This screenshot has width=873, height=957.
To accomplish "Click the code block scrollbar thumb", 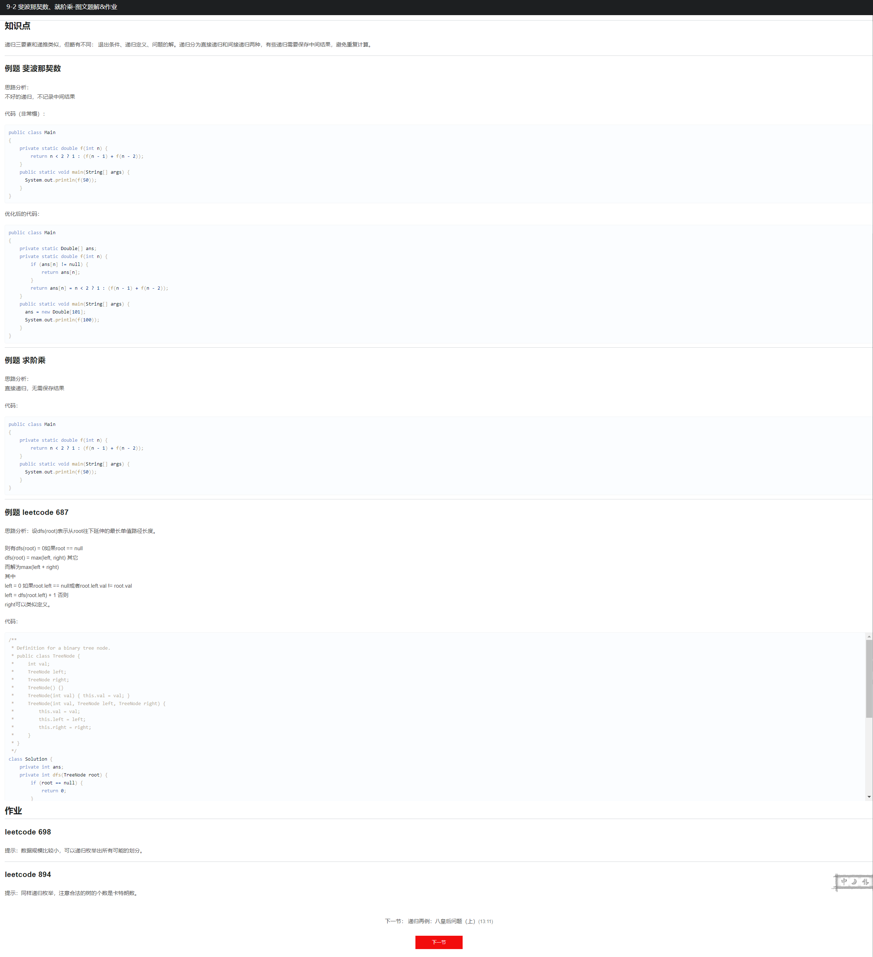I will click(869, 679).
